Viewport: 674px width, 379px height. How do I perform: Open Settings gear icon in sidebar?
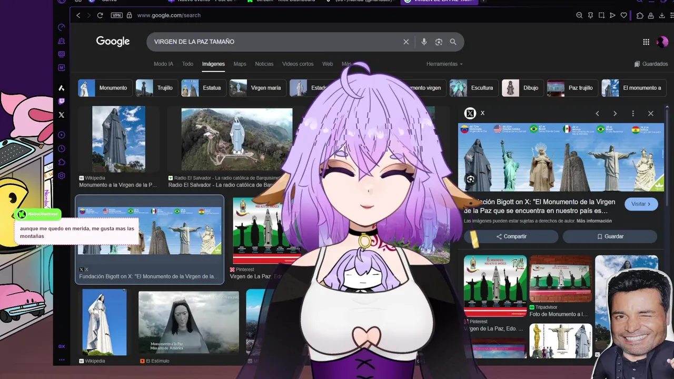(x=62, y=176)
